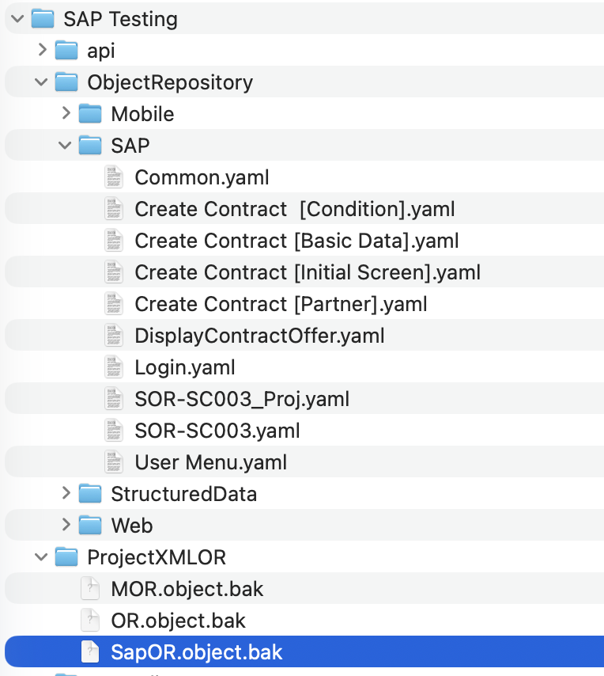Viewport: 604px width, 676px height.
Task: Click the ProjectXMLOR folder icon
Action: point(66,557)
